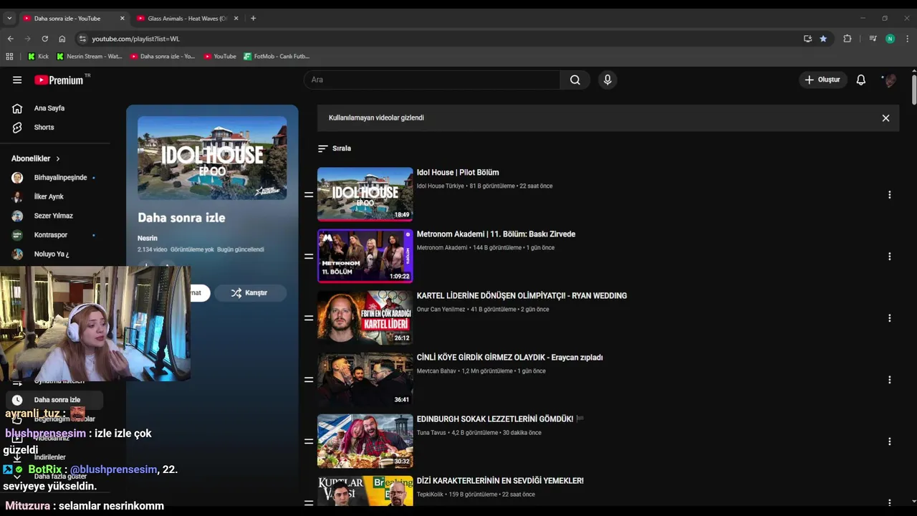
Task: Click the address bar URL
Action: point(135,39)
